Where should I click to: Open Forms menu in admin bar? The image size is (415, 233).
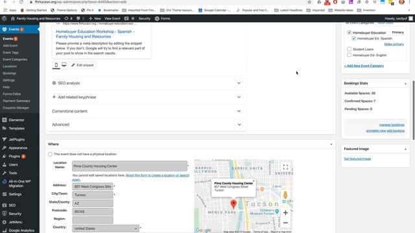point(163,19)
